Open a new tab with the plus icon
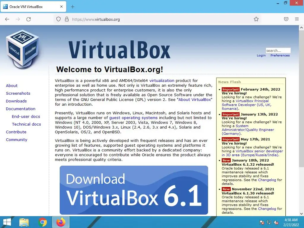The height and width of the screenshot is (228, 304). pyautogui.click(x=72, y=7)
